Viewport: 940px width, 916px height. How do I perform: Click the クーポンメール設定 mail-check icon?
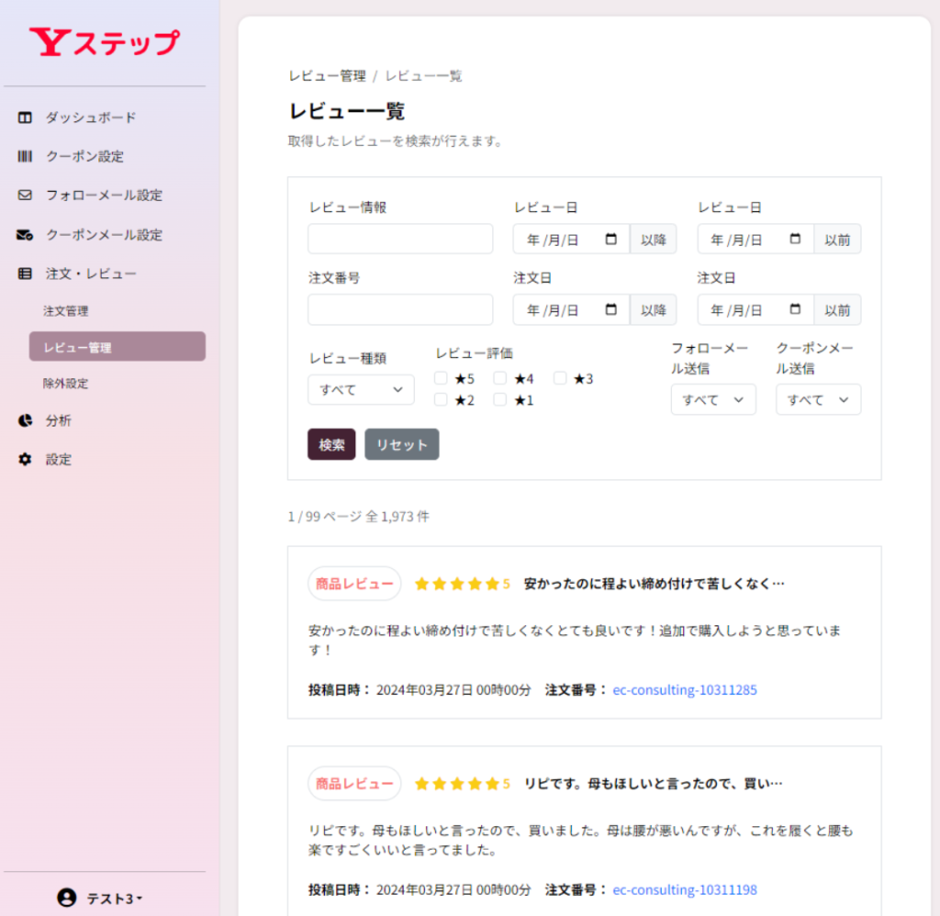tap(24, 234)
